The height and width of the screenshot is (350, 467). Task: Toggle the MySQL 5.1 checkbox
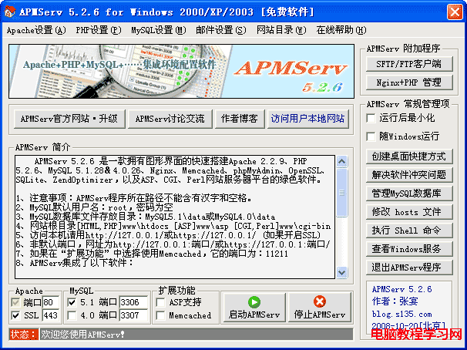pos(72,303)
